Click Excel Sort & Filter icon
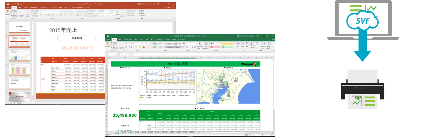Screen dimensions: 434x137 (263, 44)
